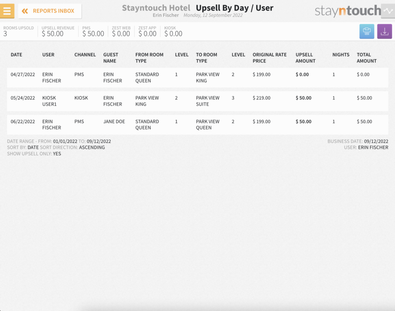Click the Upsell Amount header
The image size is (395, 311).
coord(306,57)
